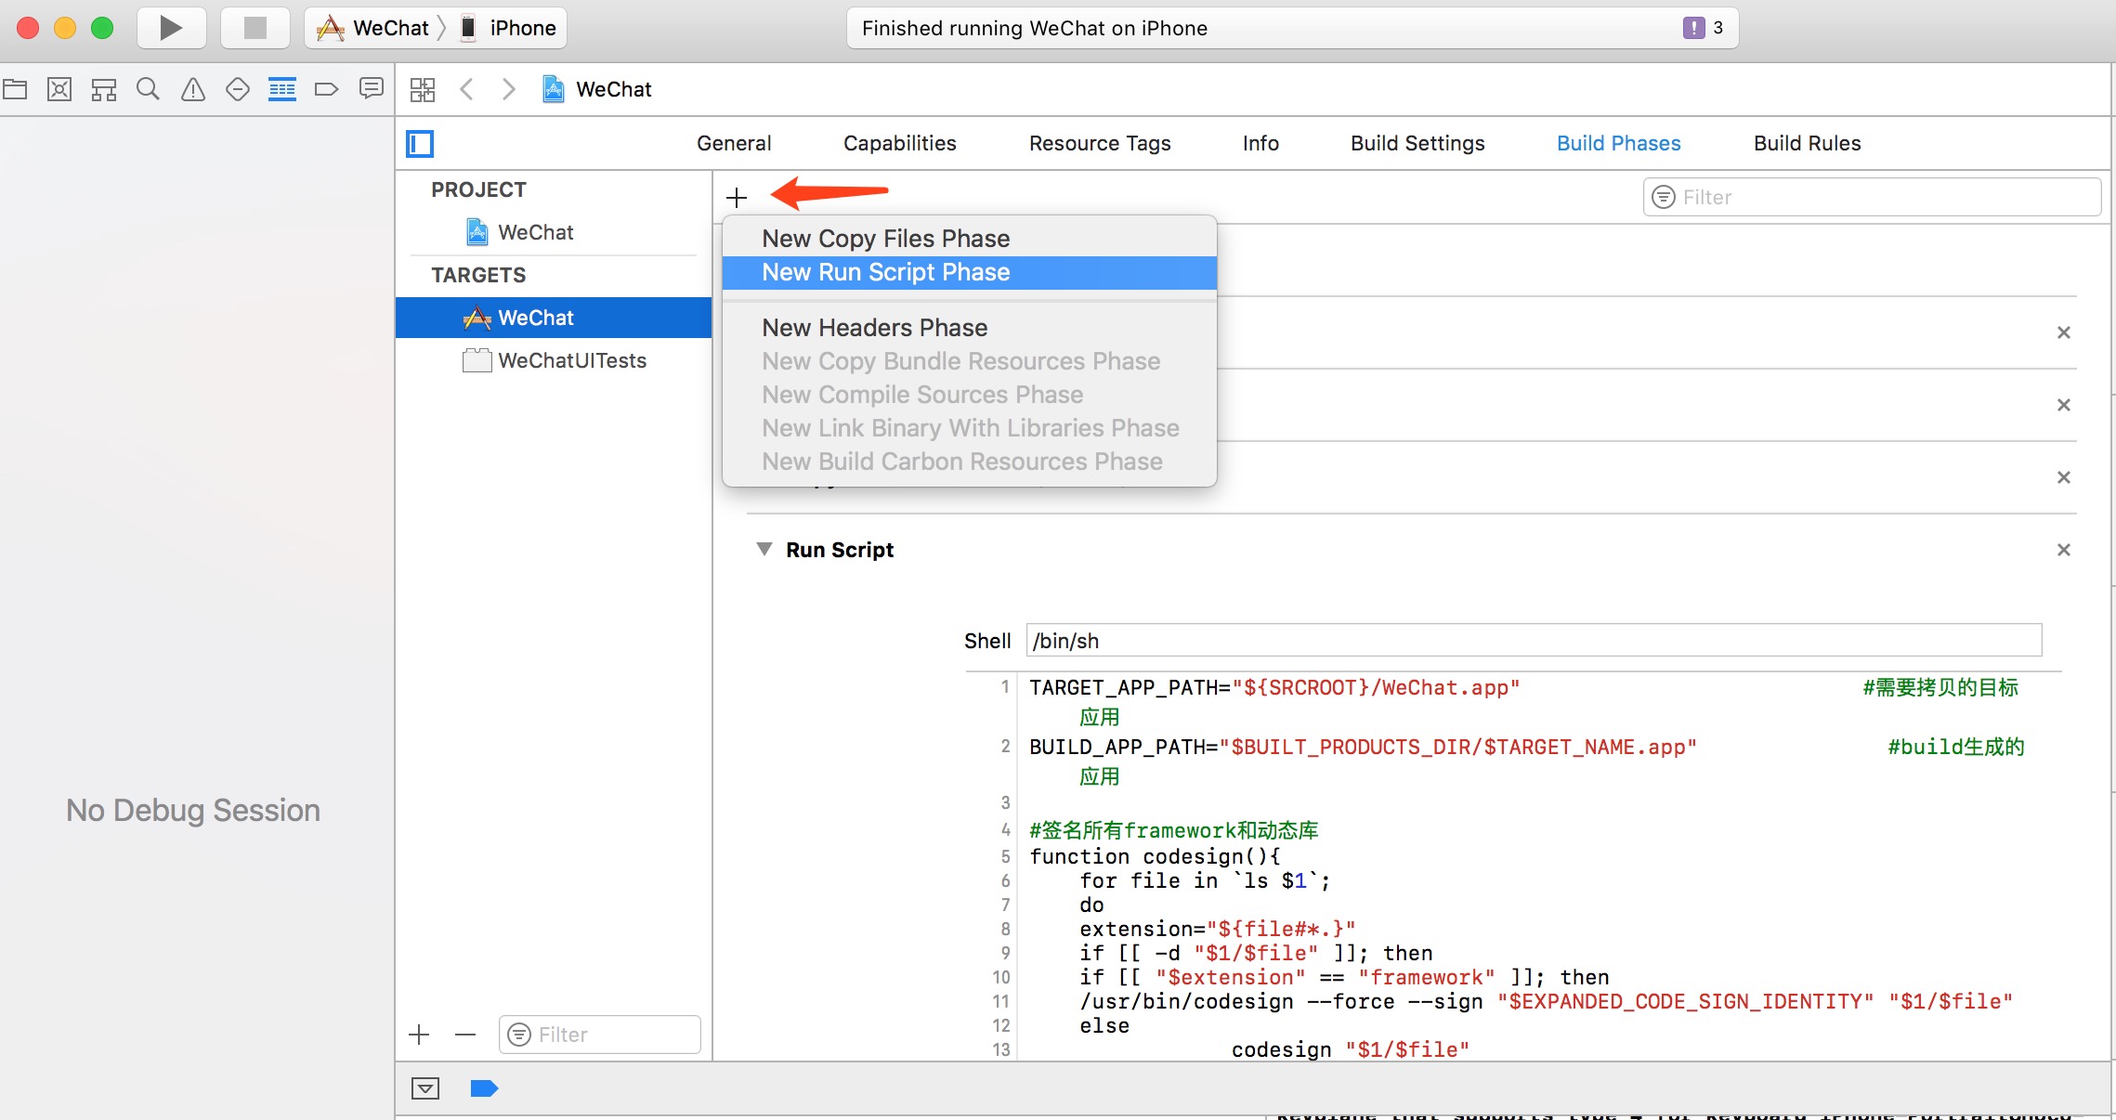Collapse the Run Script phase
This screenshot has height=1120, width=2116.
click(764, 550)
